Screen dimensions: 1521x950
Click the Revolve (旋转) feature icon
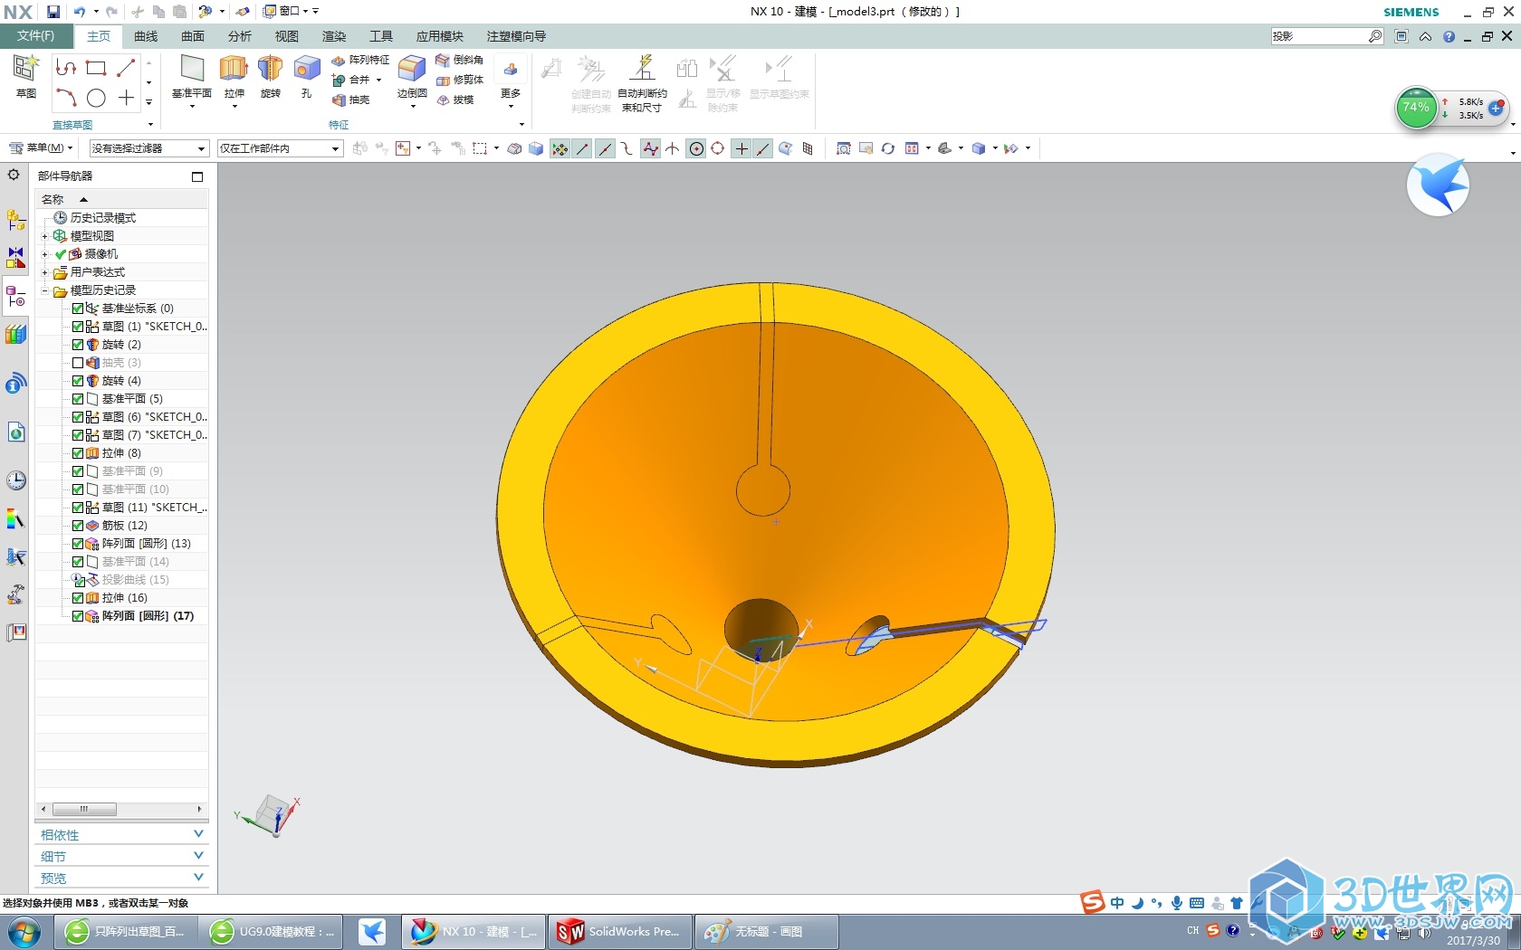click(x=270, y=76)
